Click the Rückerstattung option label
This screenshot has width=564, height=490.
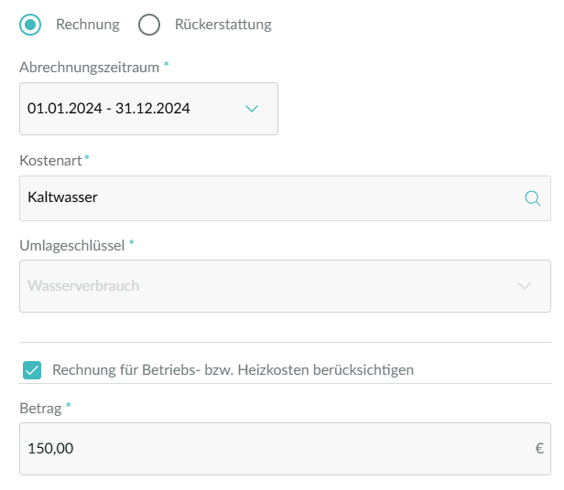click(x=223, y=25)
